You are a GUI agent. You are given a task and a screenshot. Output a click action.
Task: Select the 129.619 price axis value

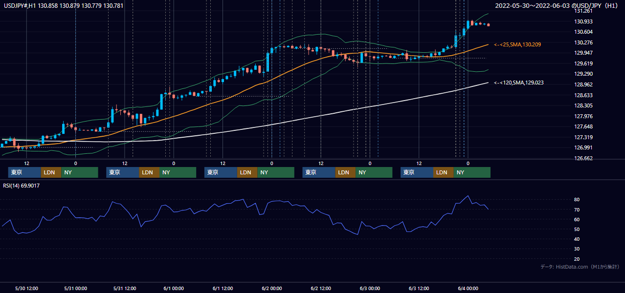[x=584, y=63]
